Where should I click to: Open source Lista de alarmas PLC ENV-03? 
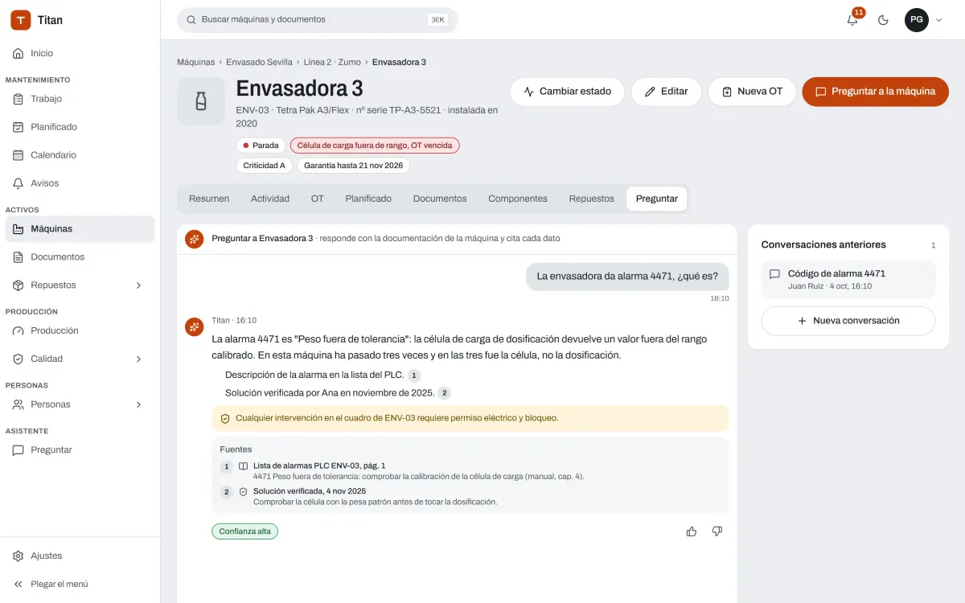(x=470, y=471)
